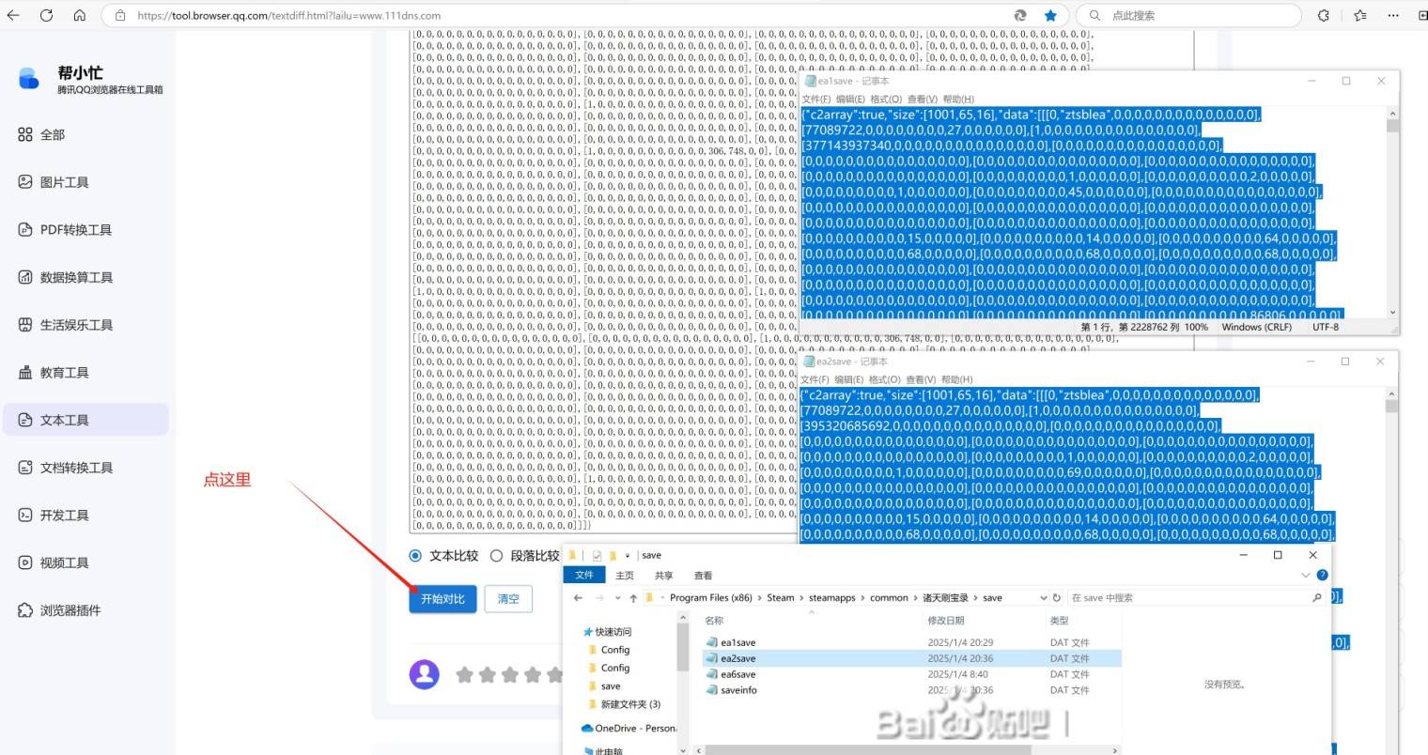Screen dimensions: 1428x755
Task: Open the browser home page icon
Action: 80,15
